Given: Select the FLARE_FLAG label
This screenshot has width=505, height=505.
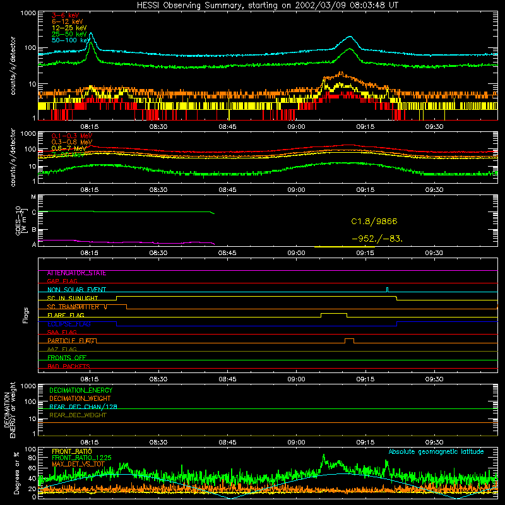Looking at the screenshot, I should (66, 315).
